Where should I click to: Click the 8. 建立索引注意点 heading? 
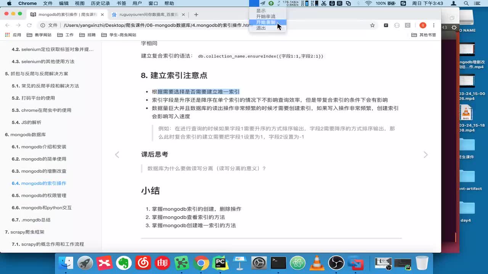[174, 75]
